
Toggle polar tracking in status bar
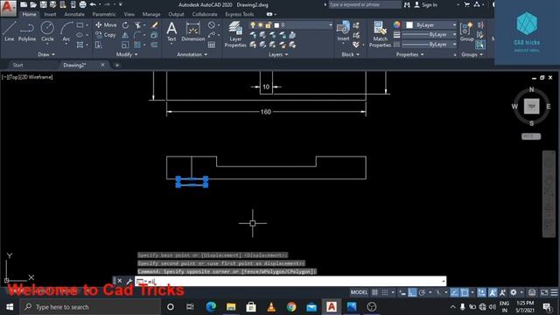[x=422, y=292]
